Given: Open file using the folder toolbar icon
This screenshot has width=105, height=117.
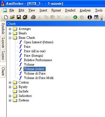Looking at the screenshot, I should [12, 17].
